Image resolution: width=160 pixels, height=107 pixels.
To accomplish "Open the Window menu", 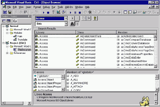I will tap(79, 7).
